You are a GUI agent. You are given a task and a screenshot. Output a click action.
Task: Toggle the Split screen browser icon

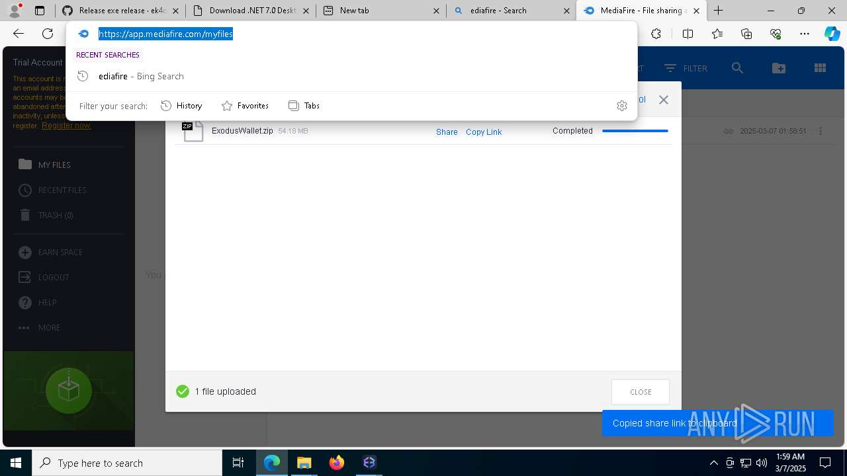(x=688, y=34)
